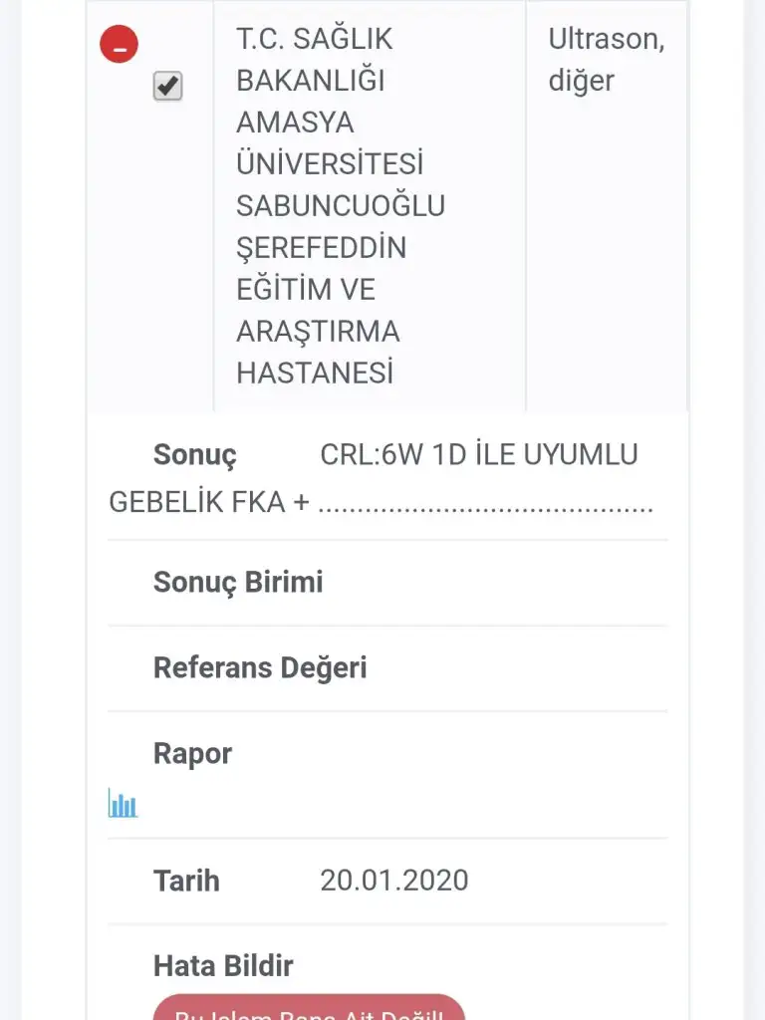The image size is (765, 1020).
Task: Collapse the row with the red minus icon
Action: 119,45
